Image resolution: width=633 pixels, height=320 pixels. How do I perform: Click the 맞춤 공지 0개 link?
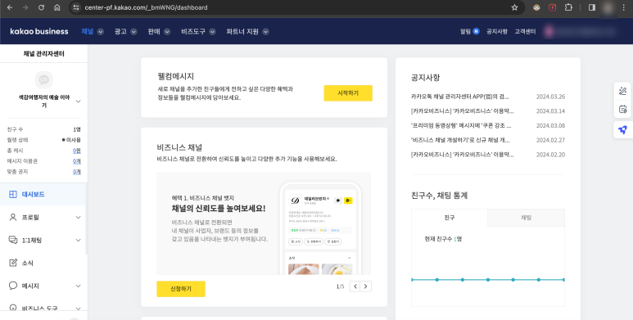coord(77,172)
